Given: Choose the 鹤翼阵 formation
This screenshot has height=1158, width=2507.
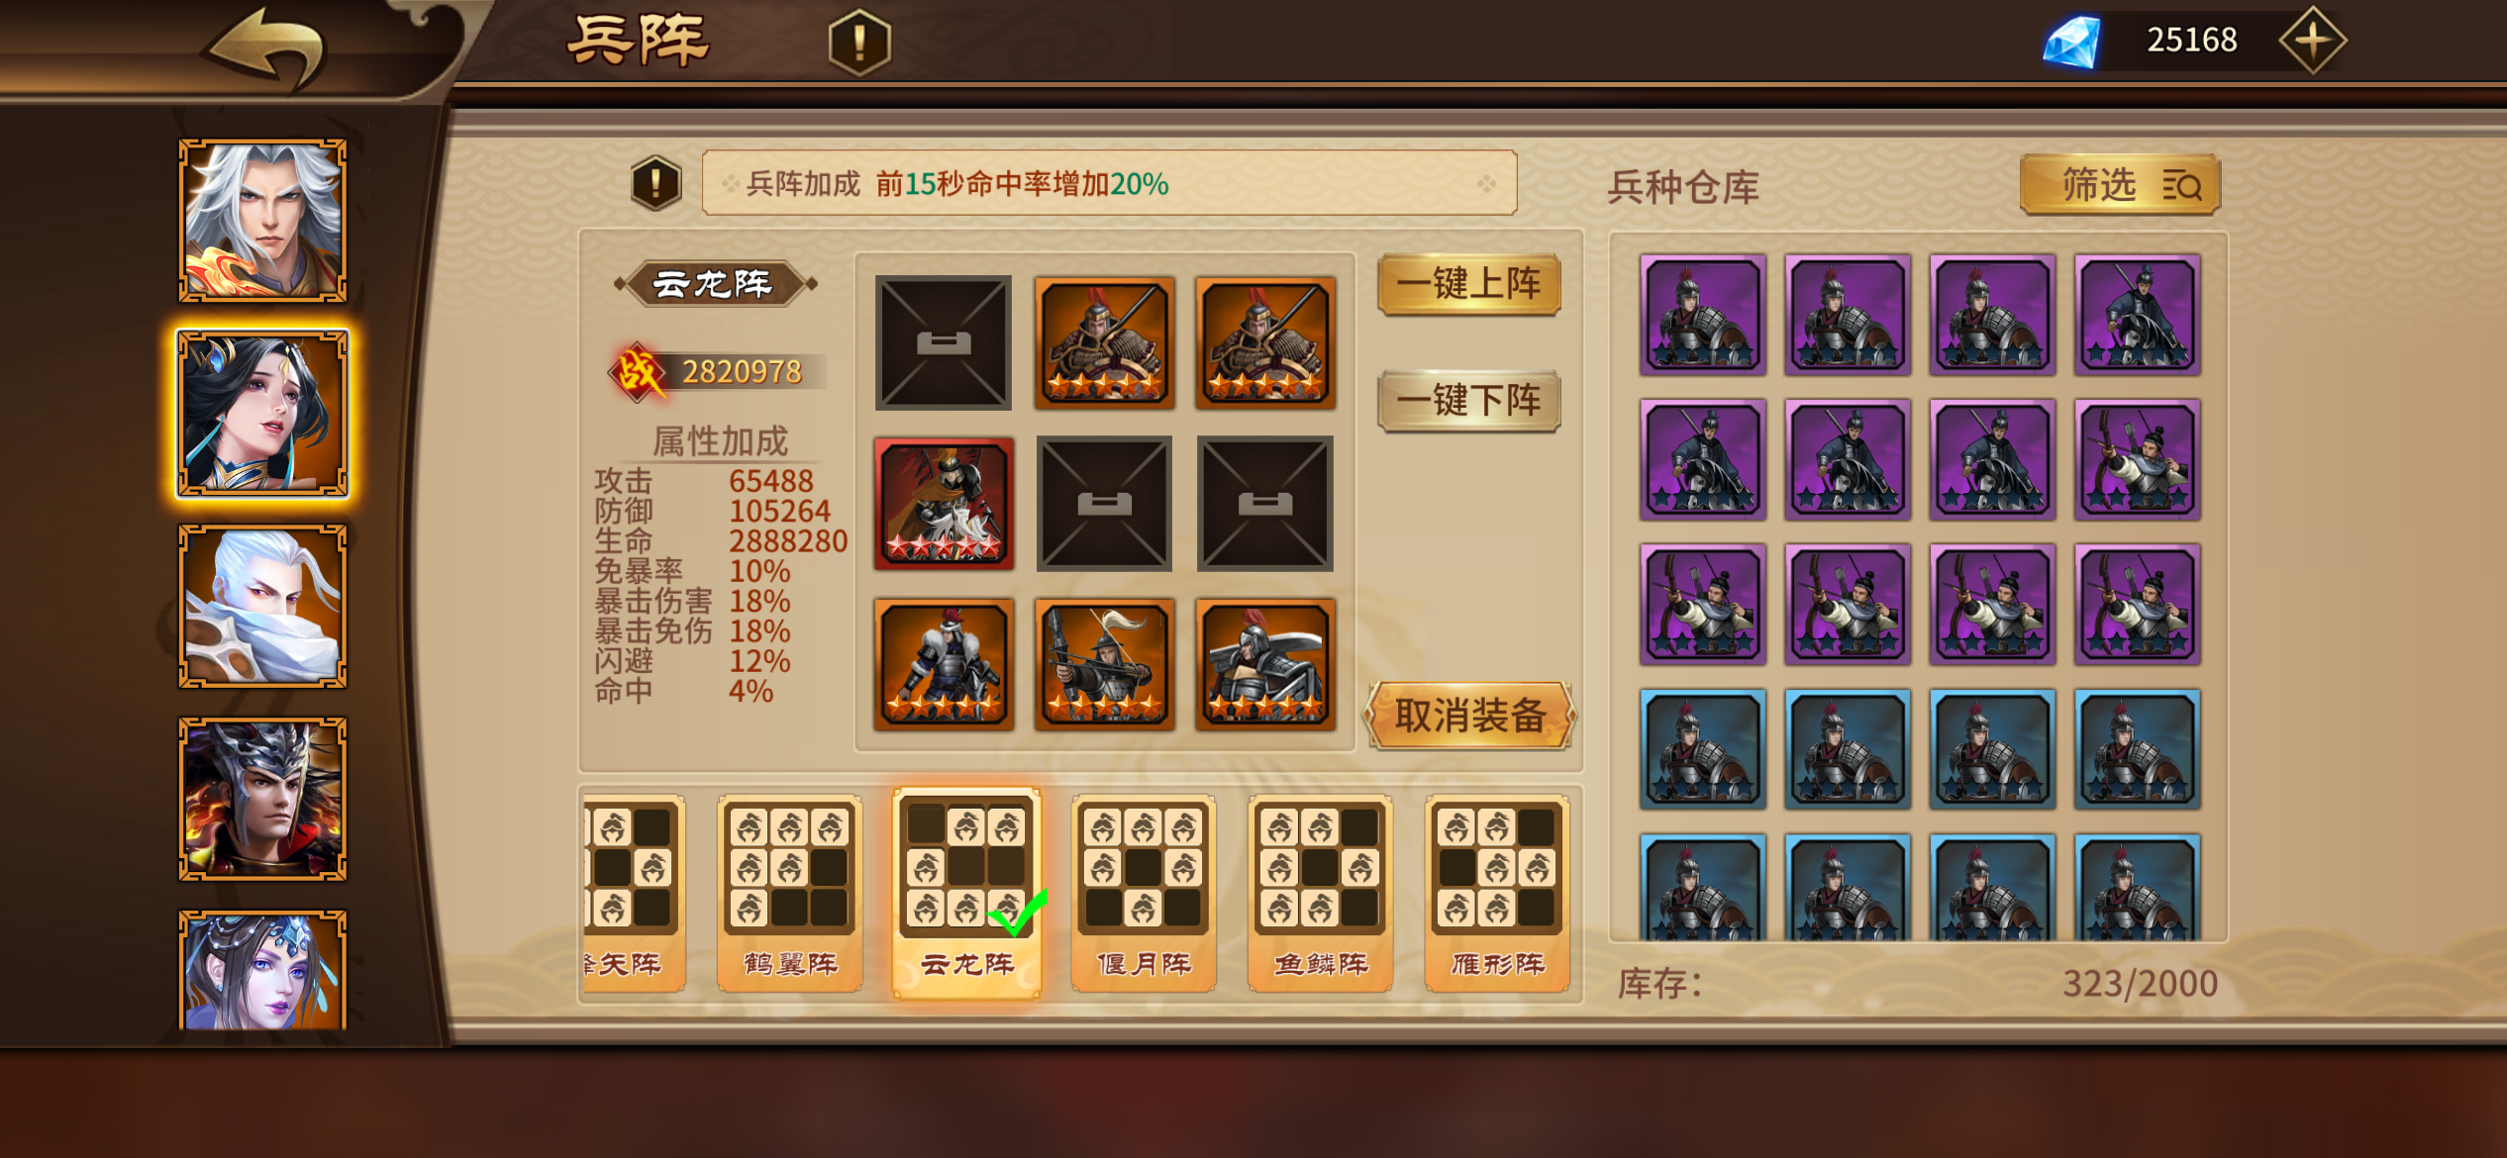Looking at the screenshot, I should click(790, 893).
